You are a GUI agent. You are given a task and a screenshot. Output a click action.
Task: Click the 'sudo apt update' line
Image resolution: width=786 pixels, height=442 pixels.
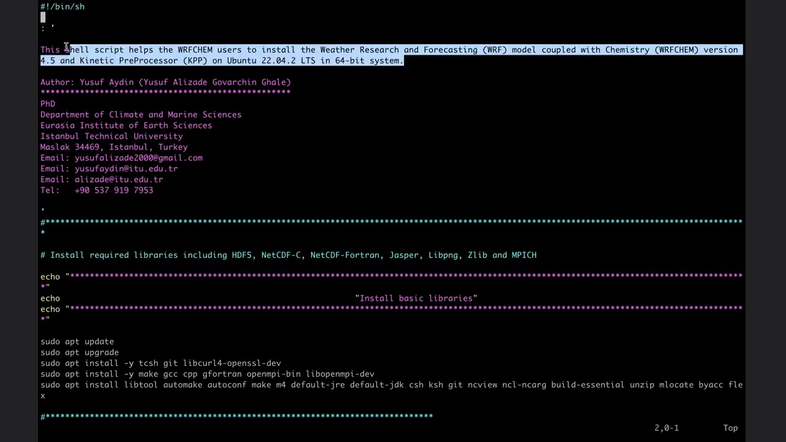[x=77, y=342]
